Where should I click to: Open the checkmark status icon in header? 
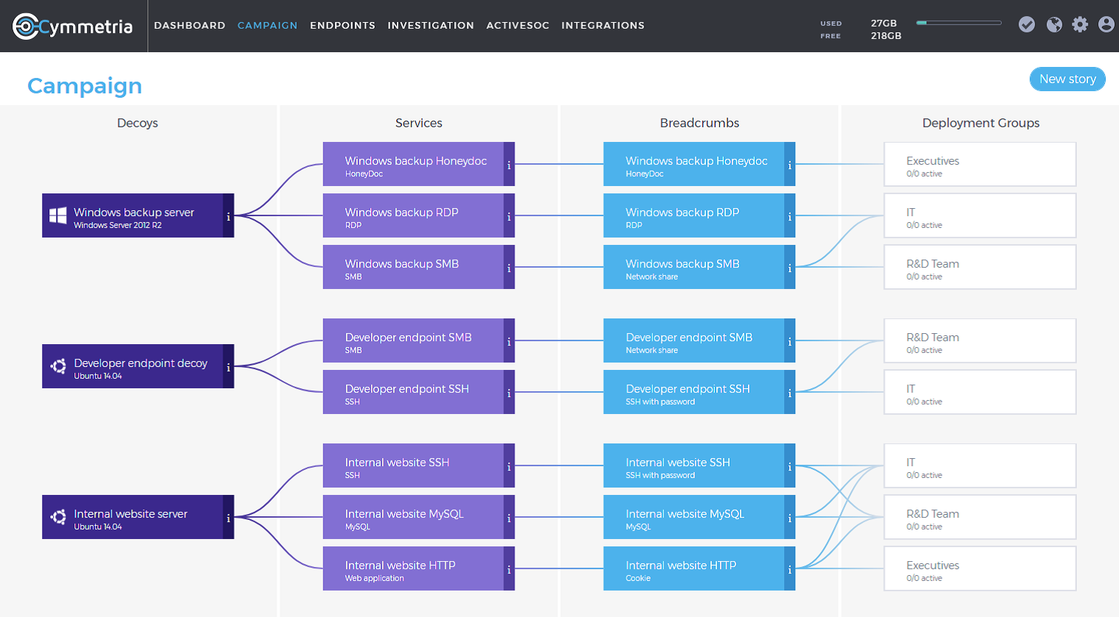pos(1026,25)
